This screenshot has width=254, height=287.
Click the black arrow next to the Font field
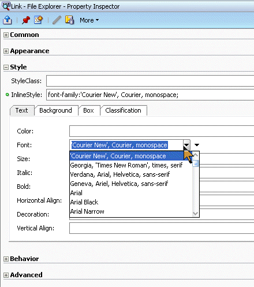coord(197,145)
